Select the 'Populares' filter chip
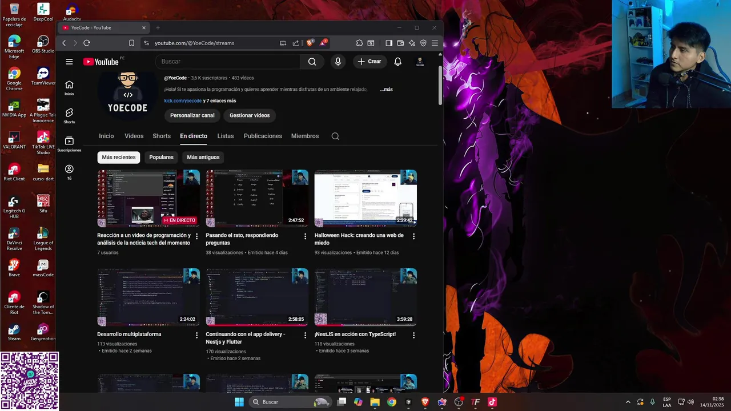Image resolution: width=731 pixels, height=411 pixels. (x=161, y=157)
